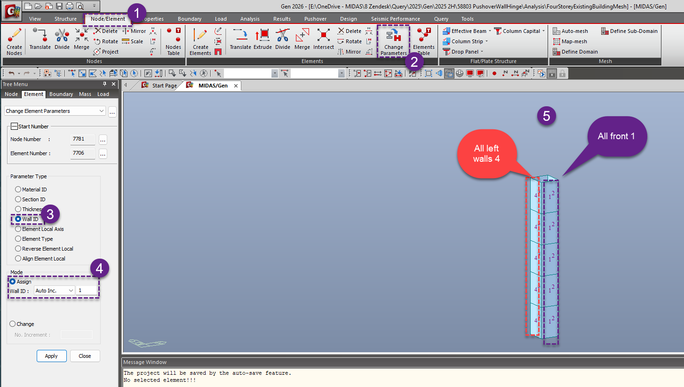Image resolution: width=684 pixels, height=387 pixels.
Task: Open the Elements Table
Action: click(424, 41)
